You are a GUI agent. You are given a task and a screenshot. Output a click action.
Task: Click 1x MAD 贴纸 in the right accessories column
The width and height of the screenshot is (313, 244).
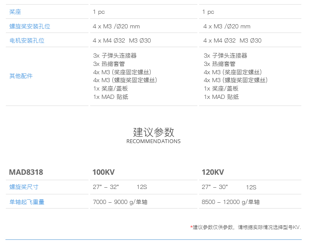tap(221, 97)
